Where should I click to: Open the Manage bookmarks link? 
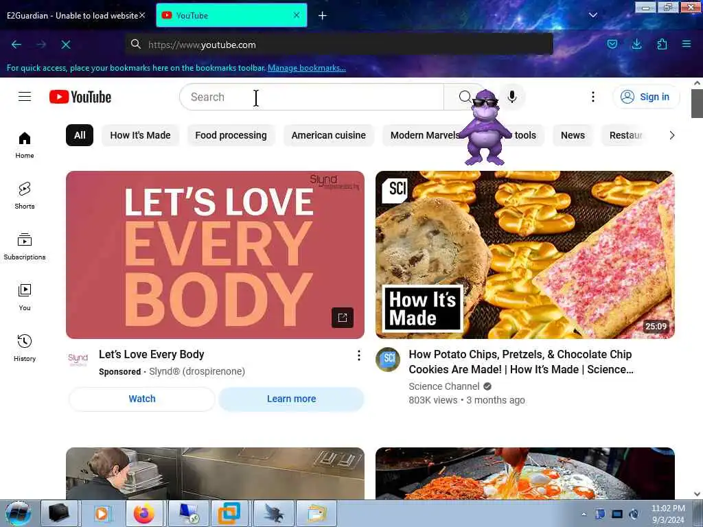(307, 68)
